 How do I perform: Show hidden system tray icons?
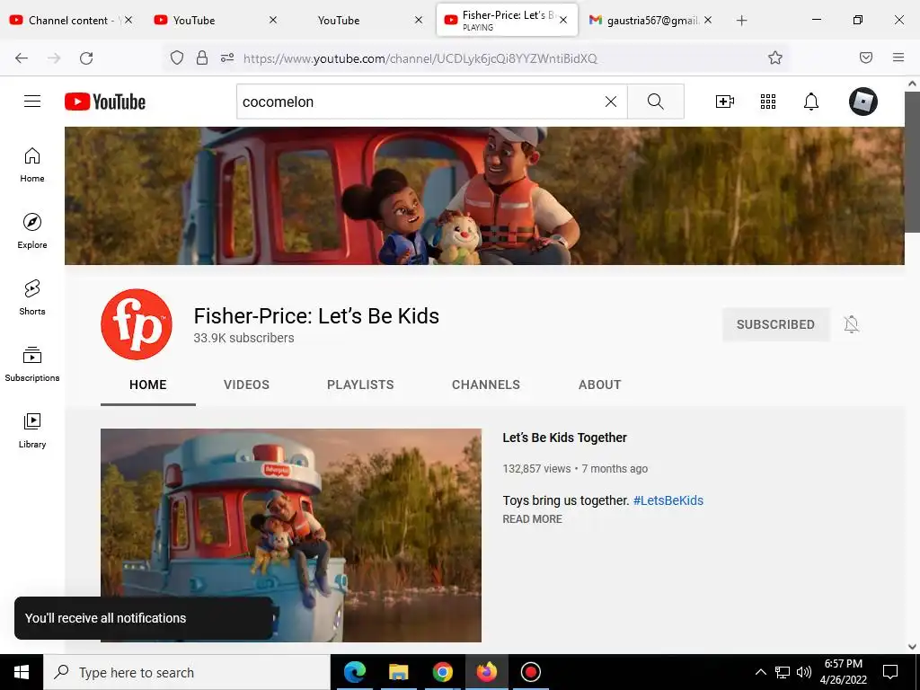coord(760,672)
